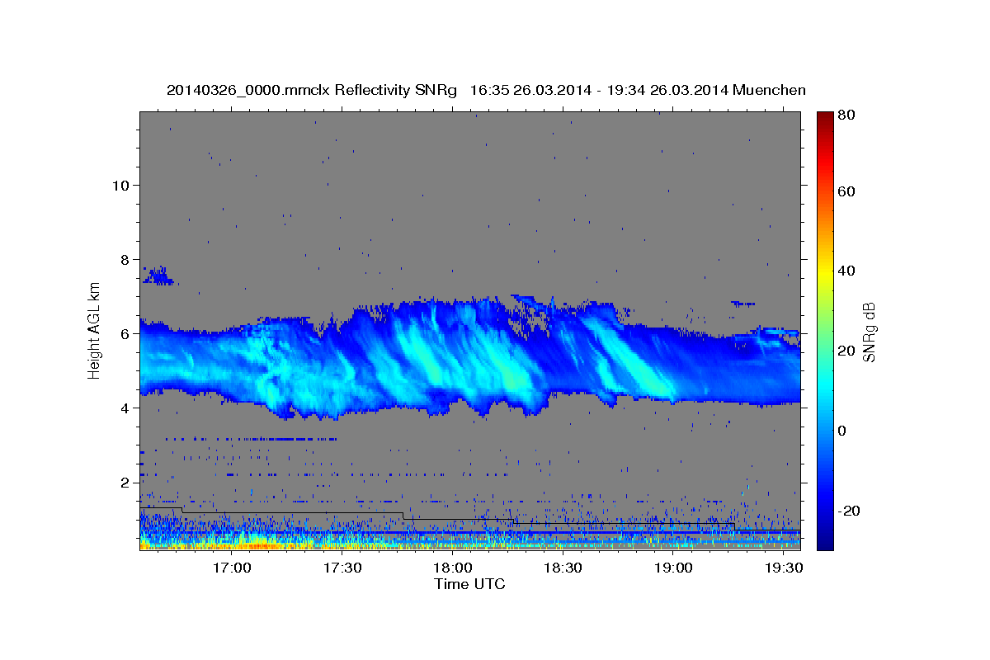
Task: Click the 18:00 time tick label
Action: 453,568
